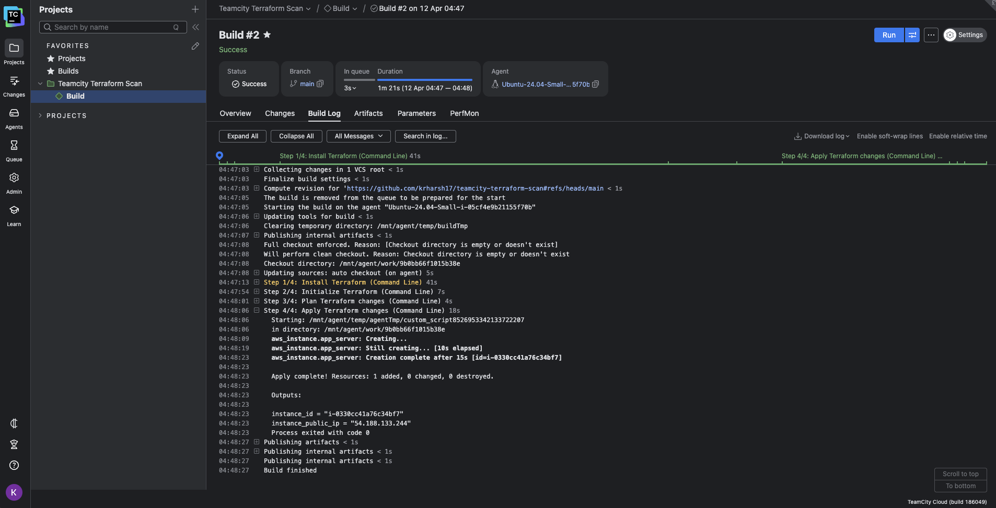This screenshot has height=508, width=996.
Task: Click Step 4/4 label on log timeline
Action: click(862, 156)
